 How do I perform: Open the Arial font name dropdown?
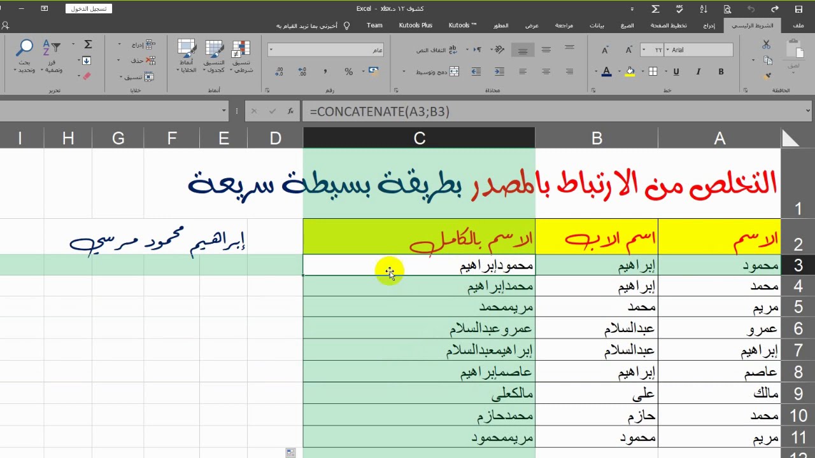click(669, 50)
